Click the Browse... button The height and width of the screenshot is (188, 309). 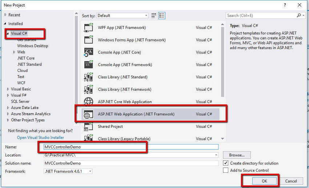(237, 155)
